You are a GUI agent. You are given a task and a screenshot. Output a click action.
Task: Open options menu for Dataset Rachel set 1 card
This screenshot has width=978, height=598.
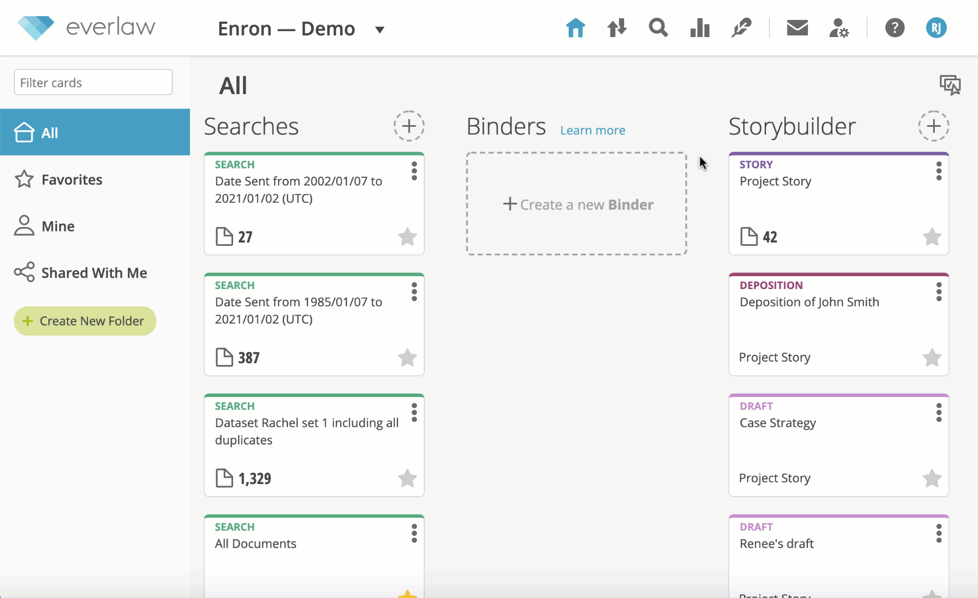(414, 413)
